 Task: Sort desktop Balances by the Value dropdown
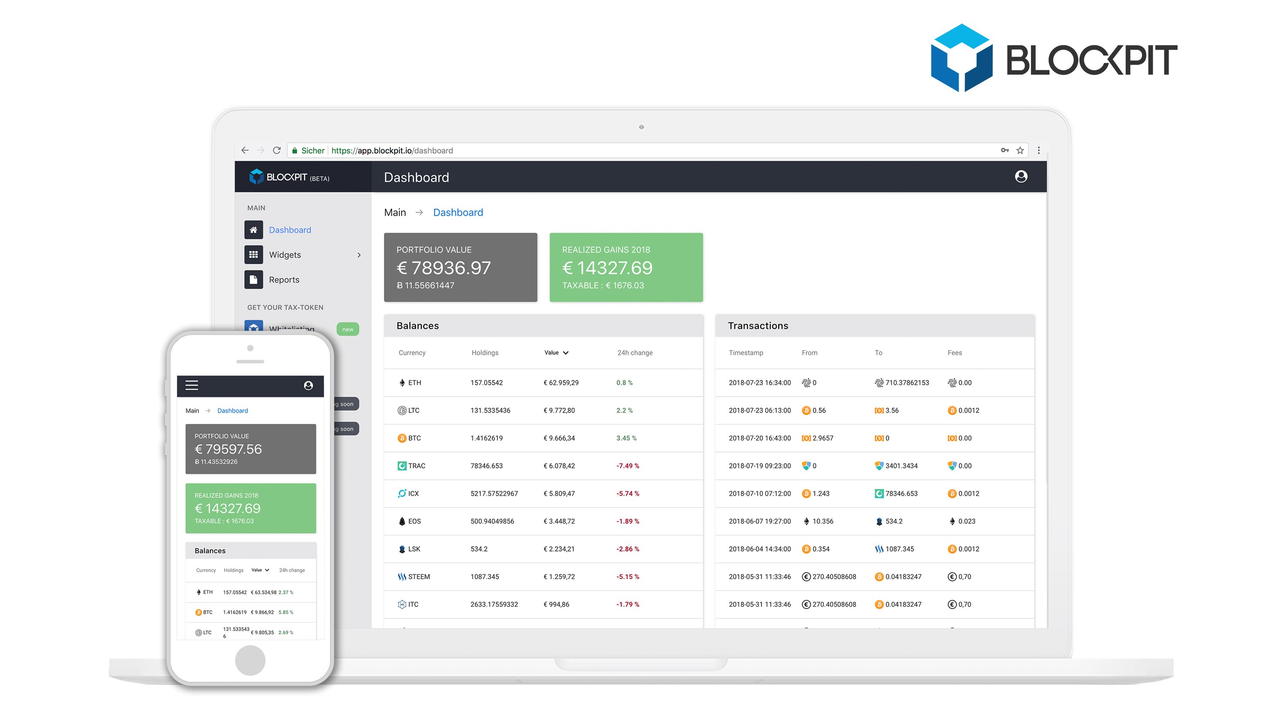click(x=556, y=353)
